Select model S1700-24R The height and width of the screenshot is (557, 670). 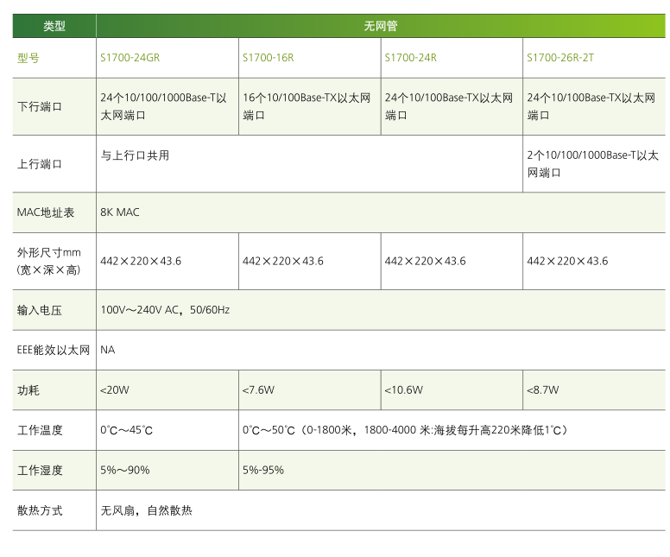point(410,58)
